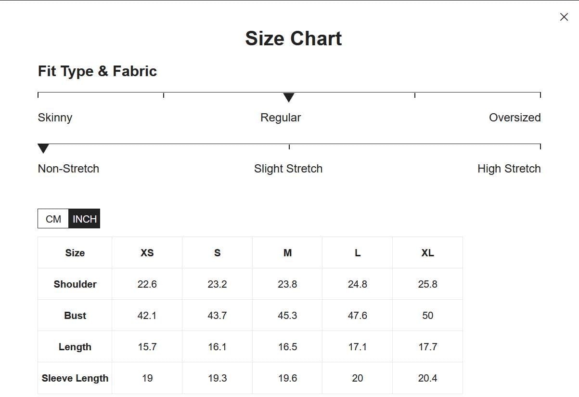
Task: Select the XL size column header
Action: (428, 253)
